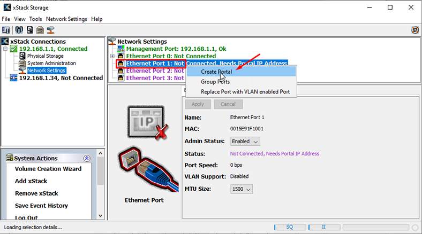The image size is (422, 234).
Task: Select Ethernet Port 3 row
Action: (155, 78)
